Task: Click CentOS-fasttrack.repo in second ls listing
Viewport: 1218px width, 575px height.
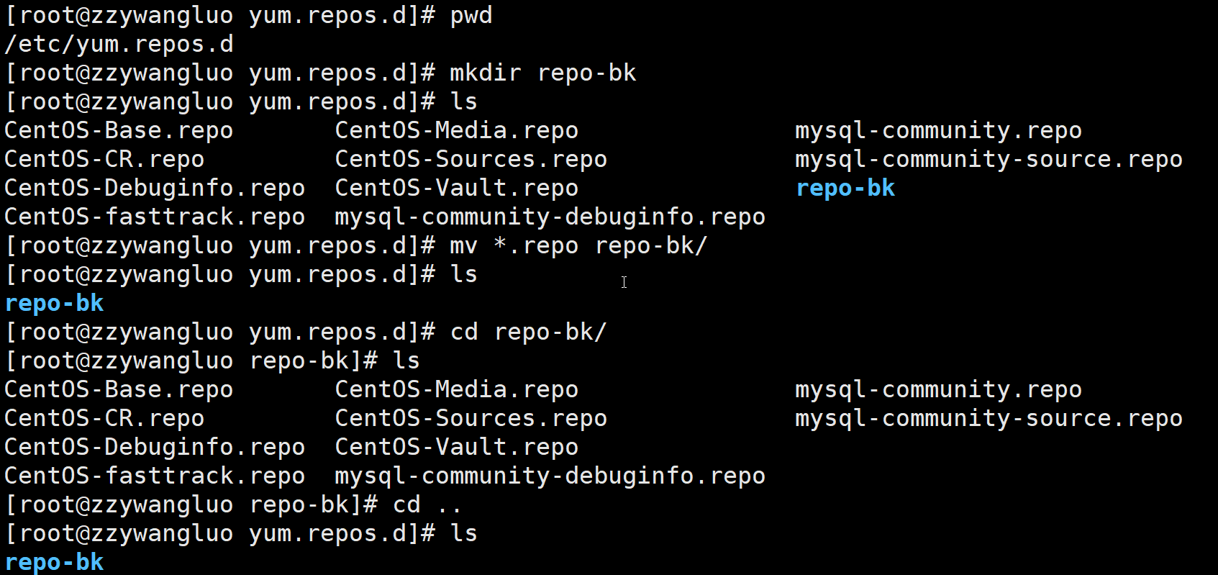Action: tap(155, 476)
